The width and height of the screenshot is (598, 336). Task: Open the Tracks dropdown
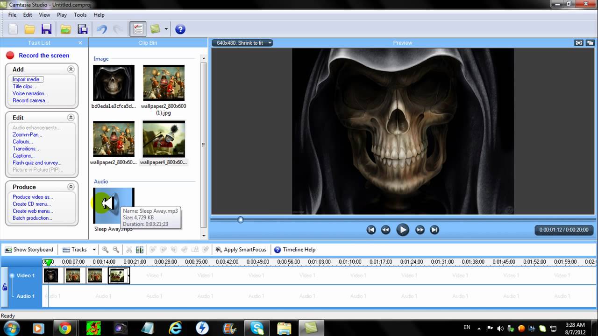[x=79, y=250]
